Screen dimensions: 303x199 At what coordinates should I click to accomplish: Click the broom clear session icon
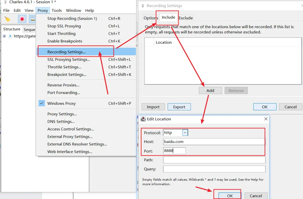[7, 19]
